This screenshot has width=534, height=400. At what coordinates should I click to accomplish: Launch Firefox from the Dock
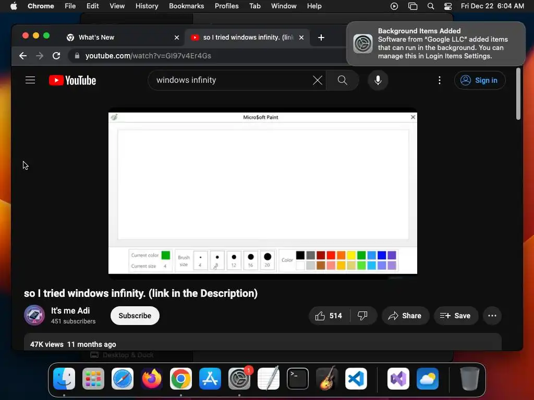[x=152, y=379]
